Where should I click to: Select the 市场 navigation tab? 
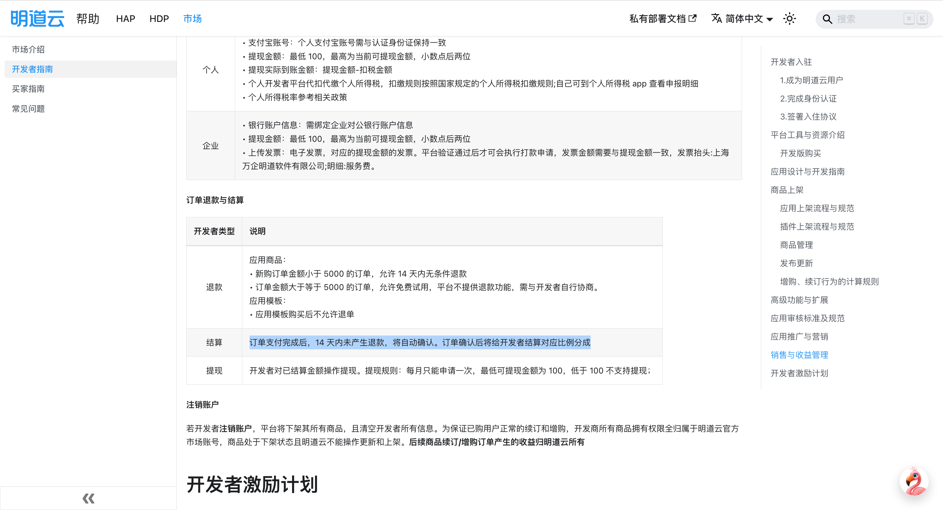click(192, 19)
